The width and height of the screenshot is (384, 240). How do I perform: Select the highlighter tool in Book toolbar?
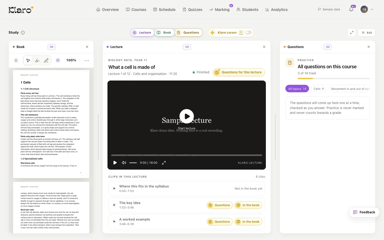click(37, 61)
